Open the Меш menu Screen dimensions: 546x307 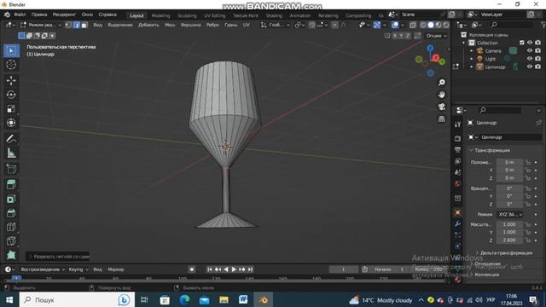click(x=170, y=25)
